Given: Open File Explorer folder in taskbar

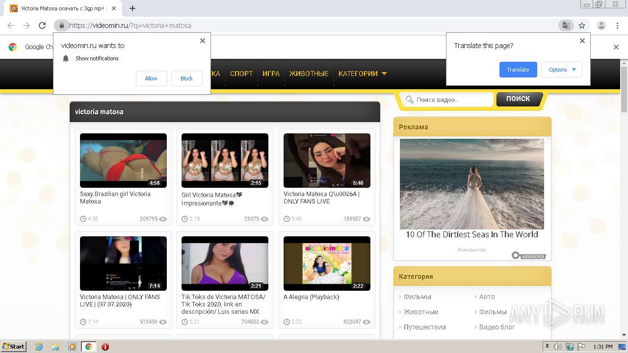Looking at the screenshot, I should (55, 347).
